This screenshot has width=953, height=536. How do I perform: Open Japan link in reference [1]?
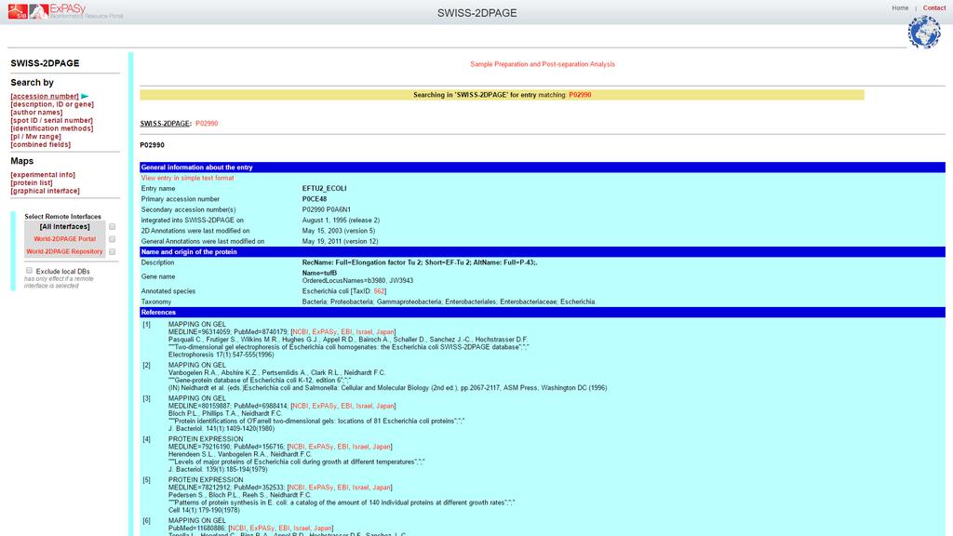(x=384, y=332)
